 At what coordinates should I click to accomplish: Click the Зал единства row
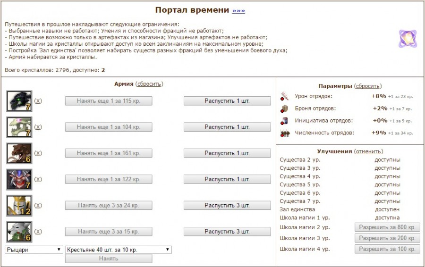pyautogui.click(x=340, y=209)
